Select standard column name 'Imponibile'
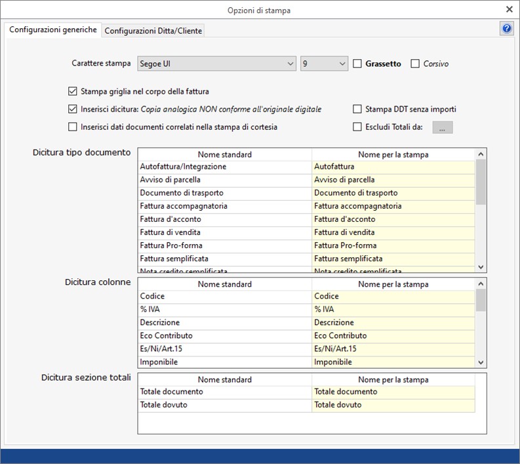 (x=225, y=362)
